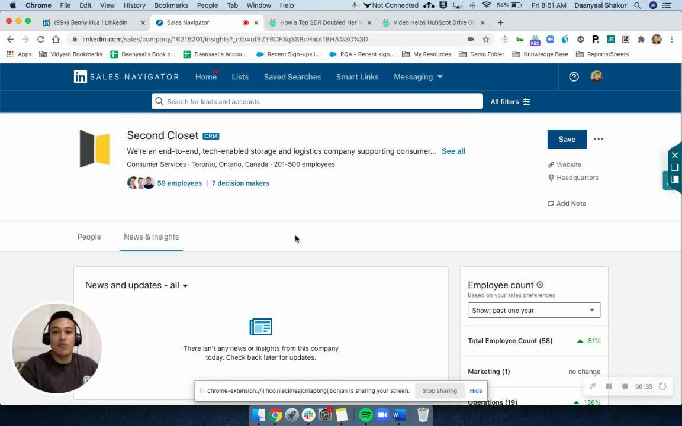Click 'See all' for the company description
Viewport: 682px width, 426px height.
click(453, 151)
